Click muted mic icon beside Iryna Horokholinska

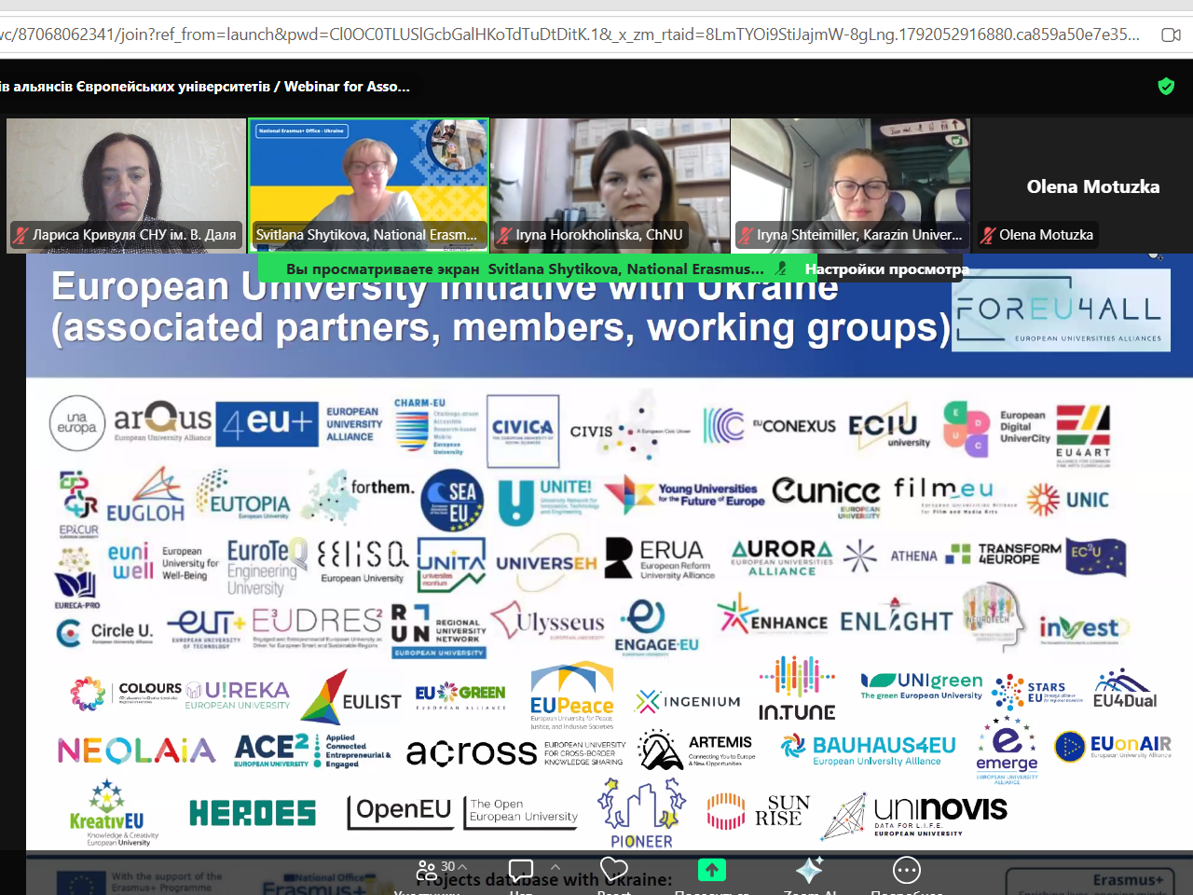click(x=503, y=235)
